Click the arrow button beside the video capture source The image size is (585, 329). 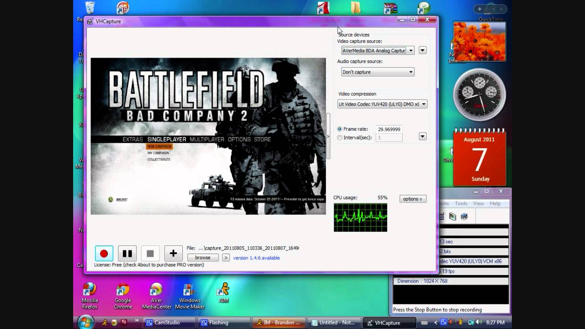[x=423, y=50]
